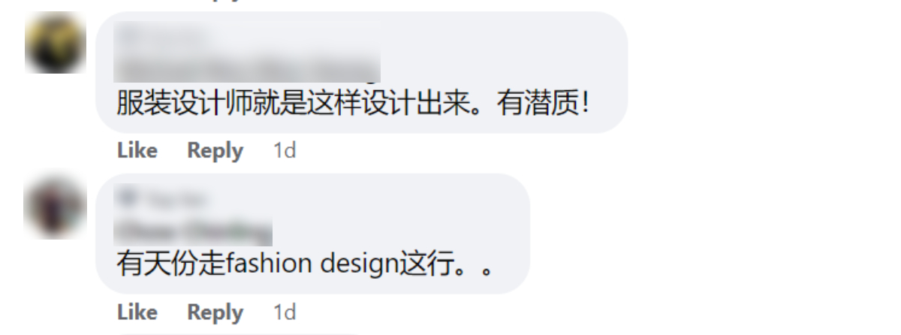Reply to the fashion design comment
This screenshot has height=335, width=901.
point(215,312)
